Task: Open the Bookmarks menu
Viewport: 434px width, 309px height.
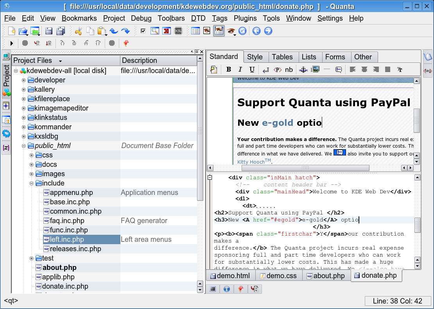Action: coord(79,18)
